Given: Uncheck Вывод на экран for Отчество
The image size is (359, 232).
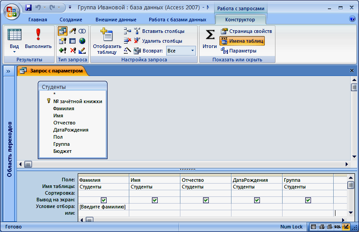Looking at the screenshot, I should click(x=206, y=200).
